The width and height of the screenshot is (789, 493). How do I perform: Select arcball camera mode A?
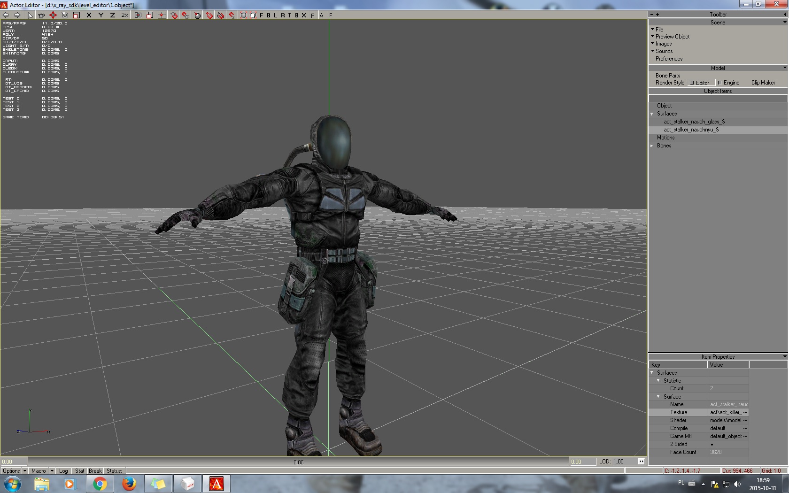coord(322,15)
